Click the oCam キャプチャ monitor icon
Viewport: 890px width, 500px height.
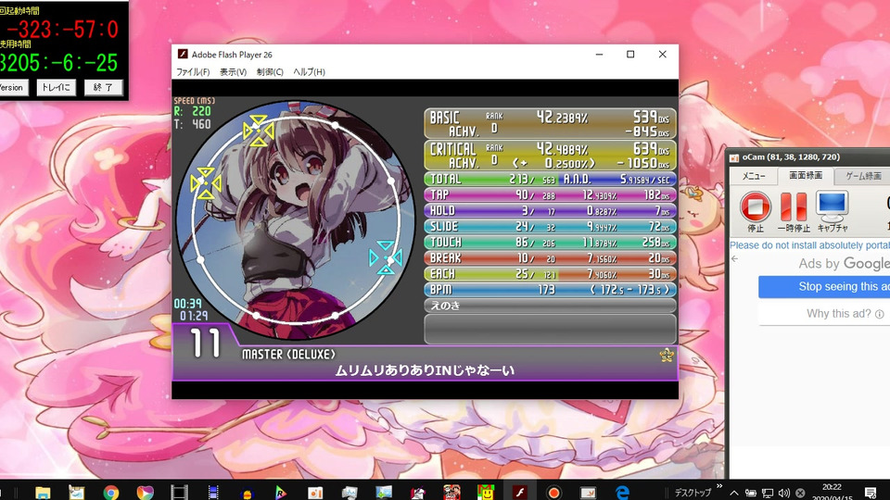point(833,206)
